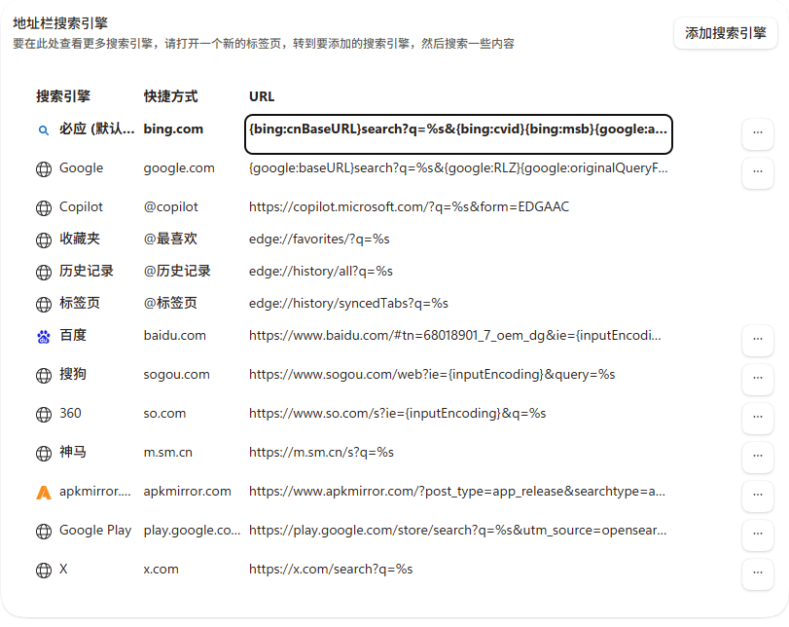Select the Copilot engine name
Image resolution: width=789 pixels, height=627 pixels.
point(81,207)
